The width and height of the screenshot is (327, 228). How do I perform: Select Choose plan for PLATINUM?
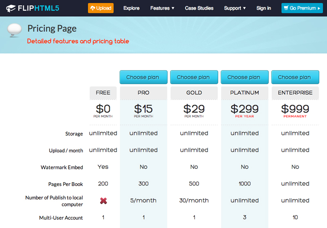tap(244, 77)
